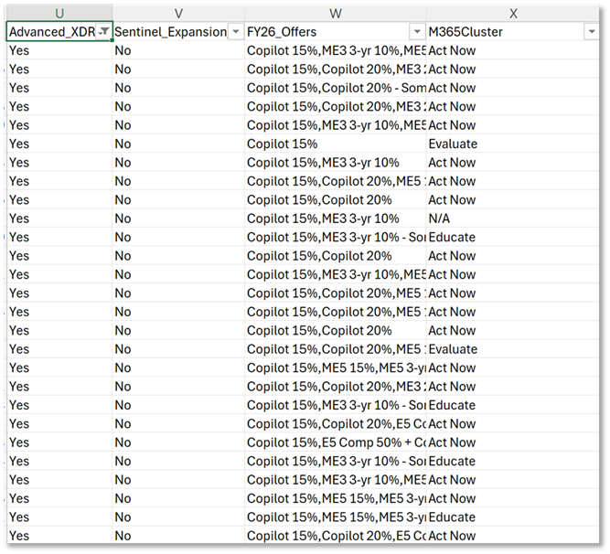
Task: Select the M365Cluster header cell
Action: pos(513,32)
